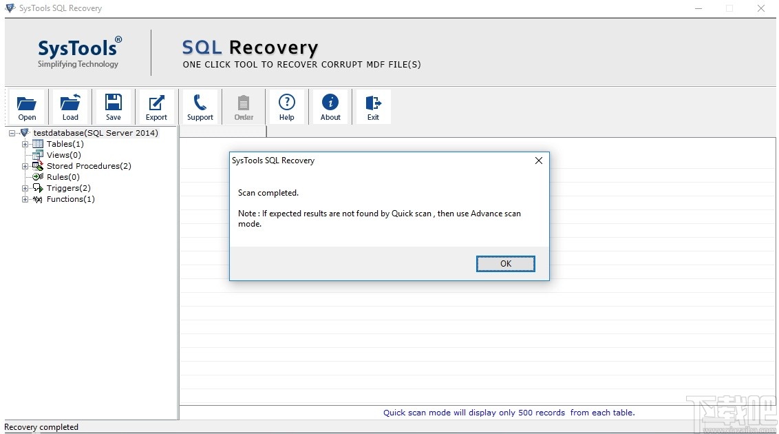Expand the Functions(1) node
Screen dimensions: 779x434
click(25, 199)
